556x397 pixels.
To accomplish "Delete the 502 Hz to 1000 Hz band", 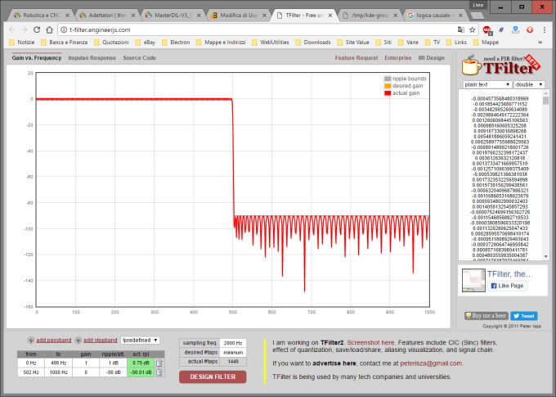I will pyautogui.click(x=159, y=373).
